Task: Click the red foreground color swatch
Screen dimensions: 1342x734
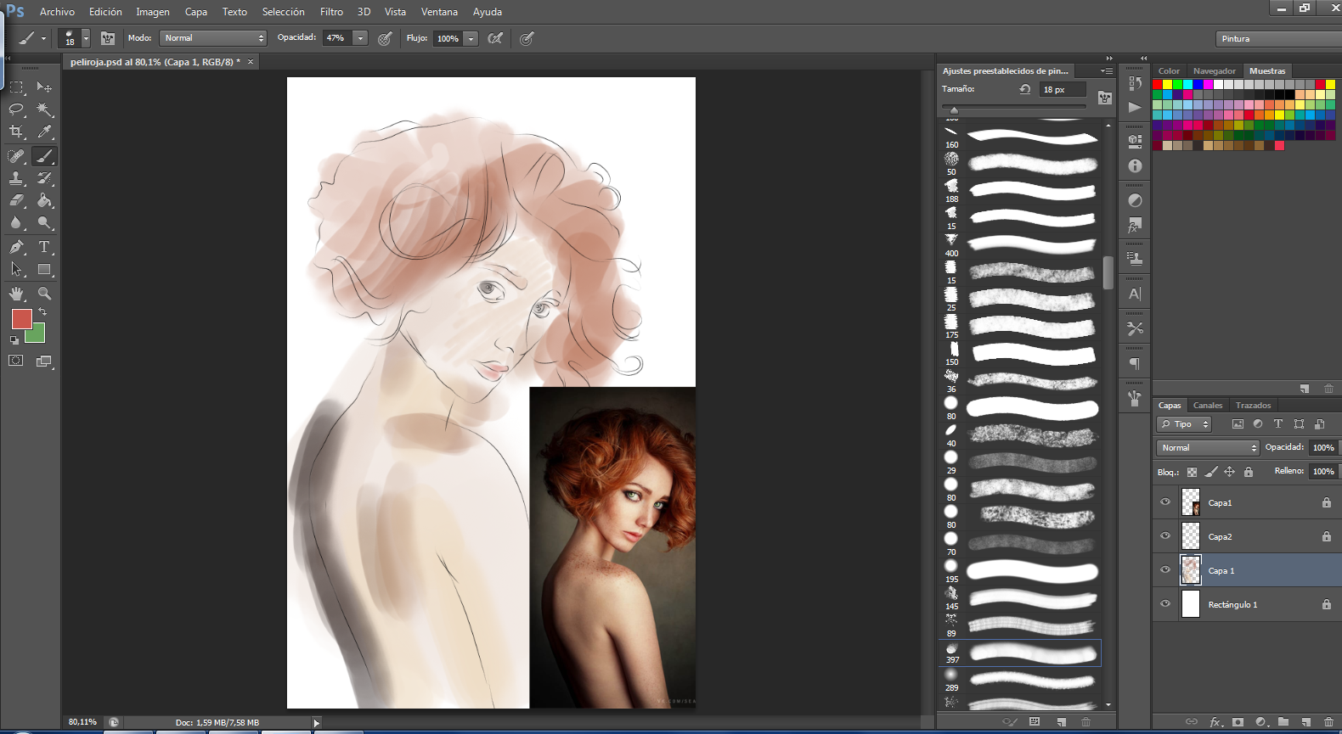Action: coord(22,319)
